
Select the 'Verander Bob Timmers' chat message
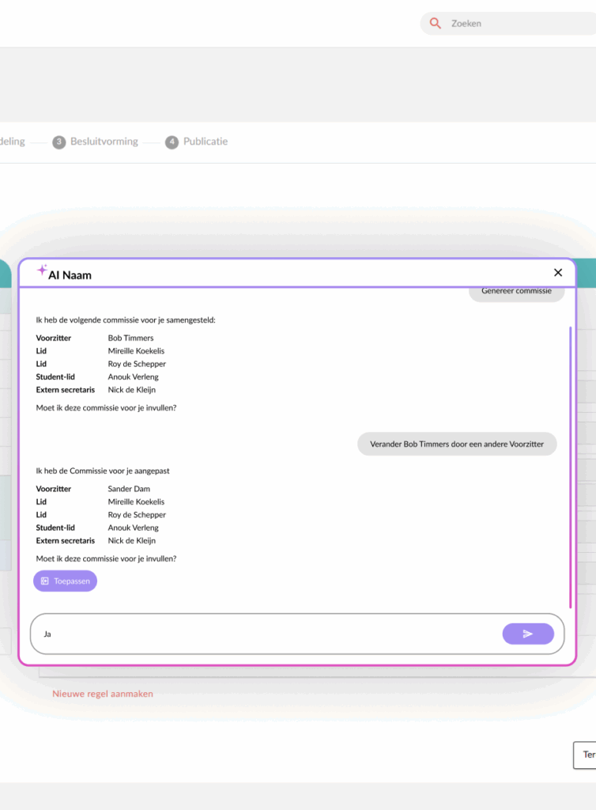pyautogui.click(x=457, y=444)
